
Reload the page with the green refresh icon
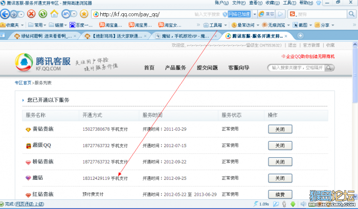click(42, 14)
